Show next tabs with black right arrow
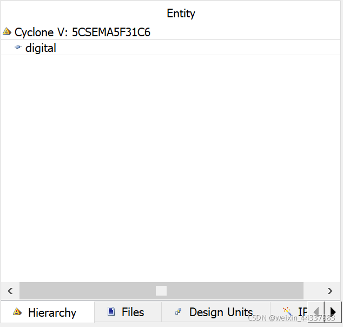This screenshot has height=327, width=343. [x=333, y=311]
